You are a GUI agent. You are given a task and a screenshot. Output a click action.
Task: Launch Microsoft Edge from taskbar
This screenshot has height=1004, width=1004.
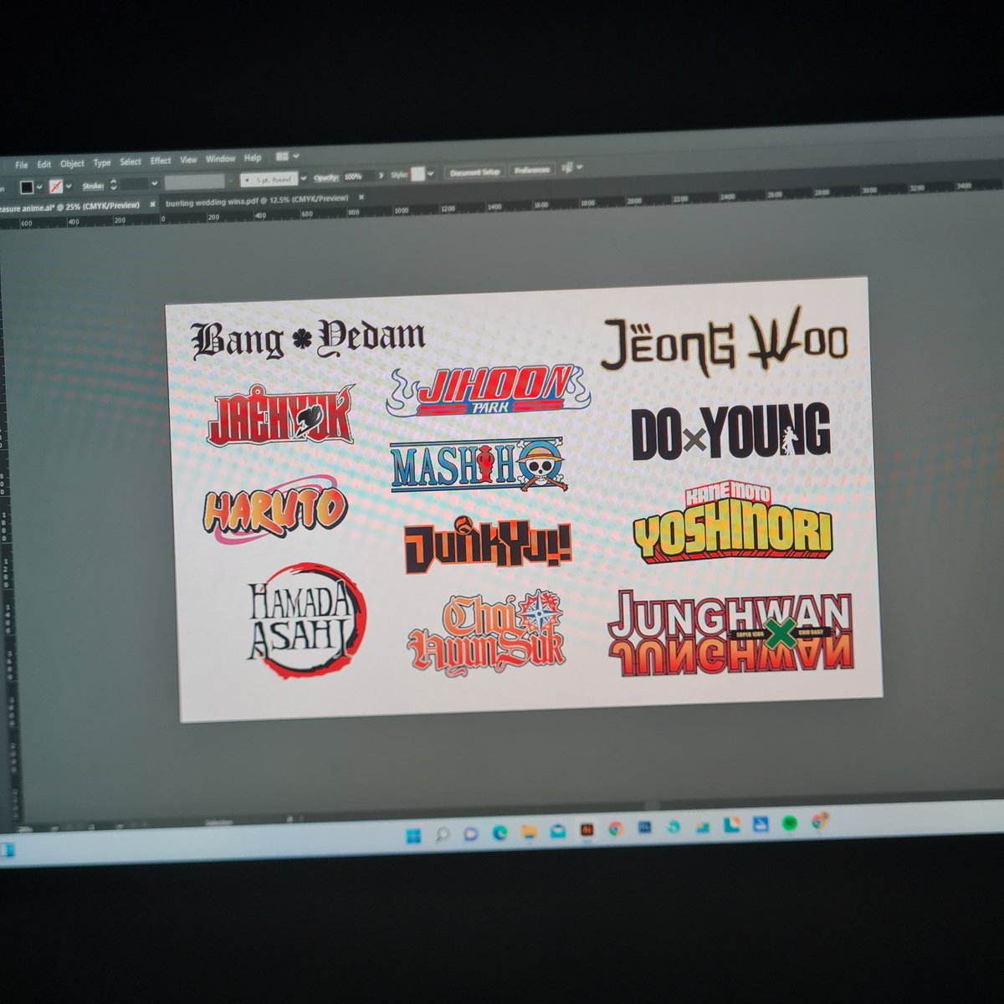pos(499,832)
